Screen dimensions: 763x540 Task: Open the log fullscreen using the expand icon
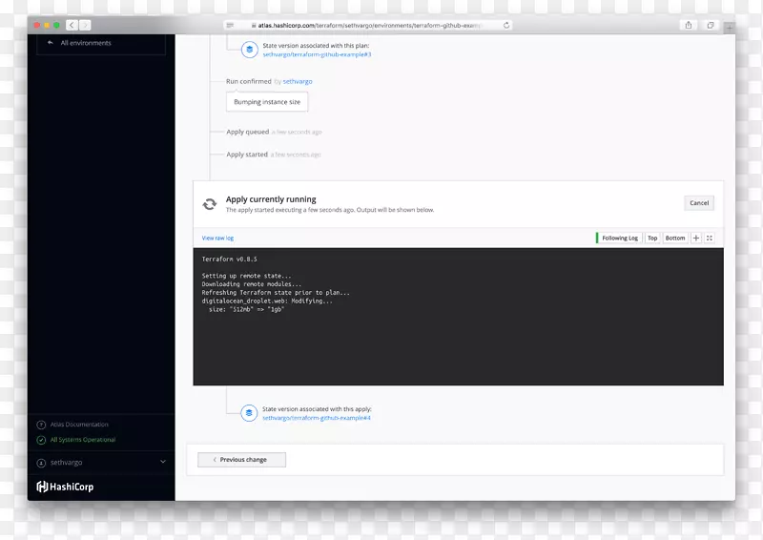[710, 238]
